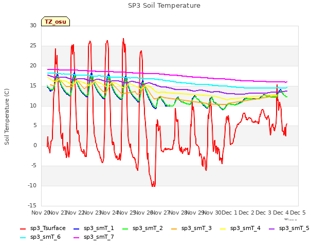Click the sp3_smT_5 legend label
Viewport: 329px width, 247px height.
[x=294, y=228]
